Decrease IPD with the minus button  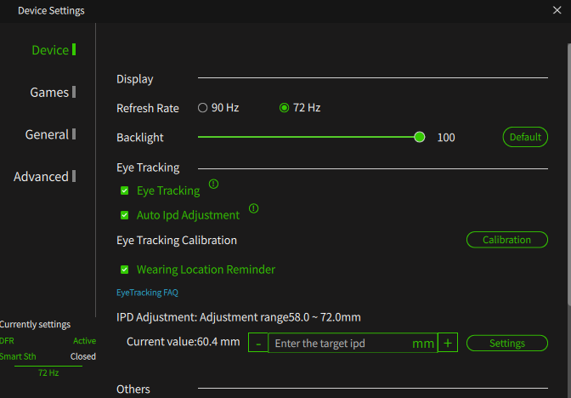(258, 343)
